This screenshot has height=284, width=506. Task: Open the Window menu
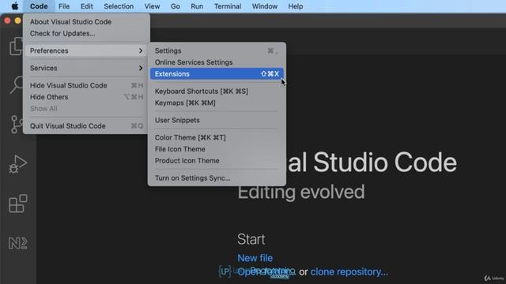click(x=265, y=6)
